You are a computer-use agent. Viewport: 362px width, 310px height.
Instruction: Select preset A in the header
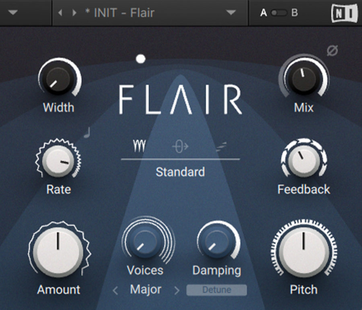tap(263, 12)
